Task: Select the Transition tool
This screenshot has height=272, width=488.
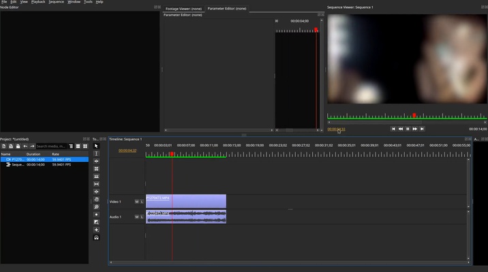Action: coord(96,222)
